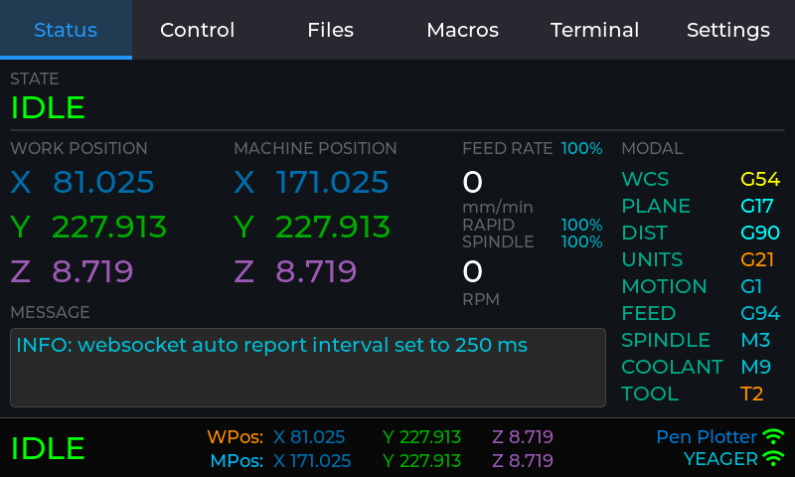Screen dimensions: 795x477
Task: Click the green IDLE state in footer
Action: coord(48,448)
